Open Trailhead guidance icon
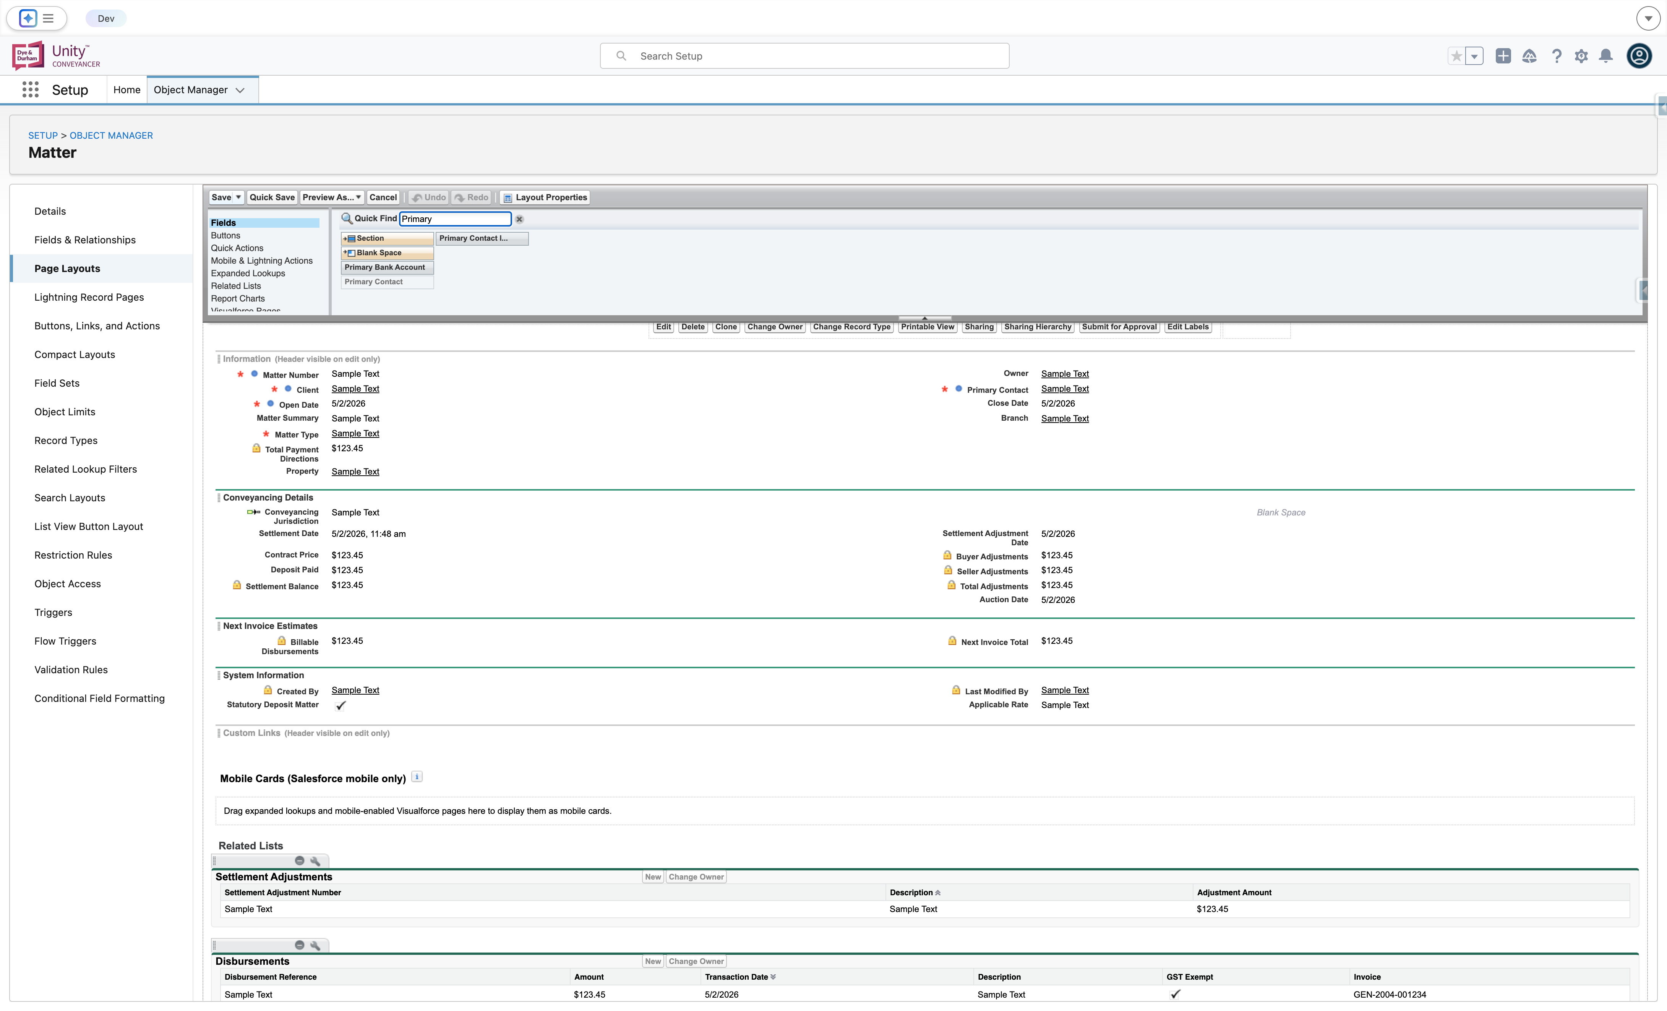1667x1011 pixels. pos(1530,56)
